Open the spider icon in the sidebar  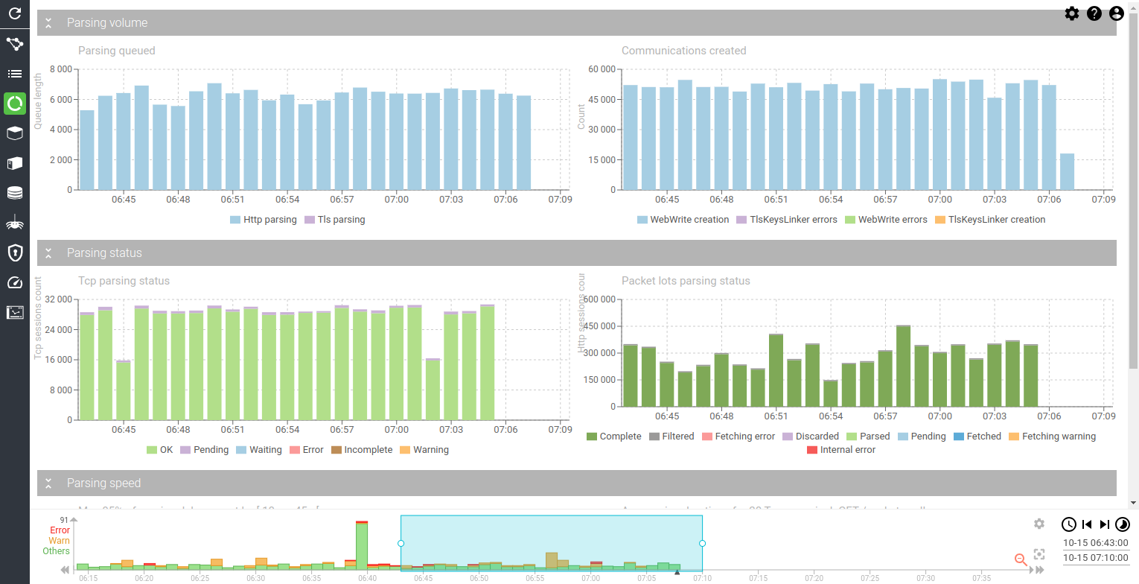(x=15, y=223)
